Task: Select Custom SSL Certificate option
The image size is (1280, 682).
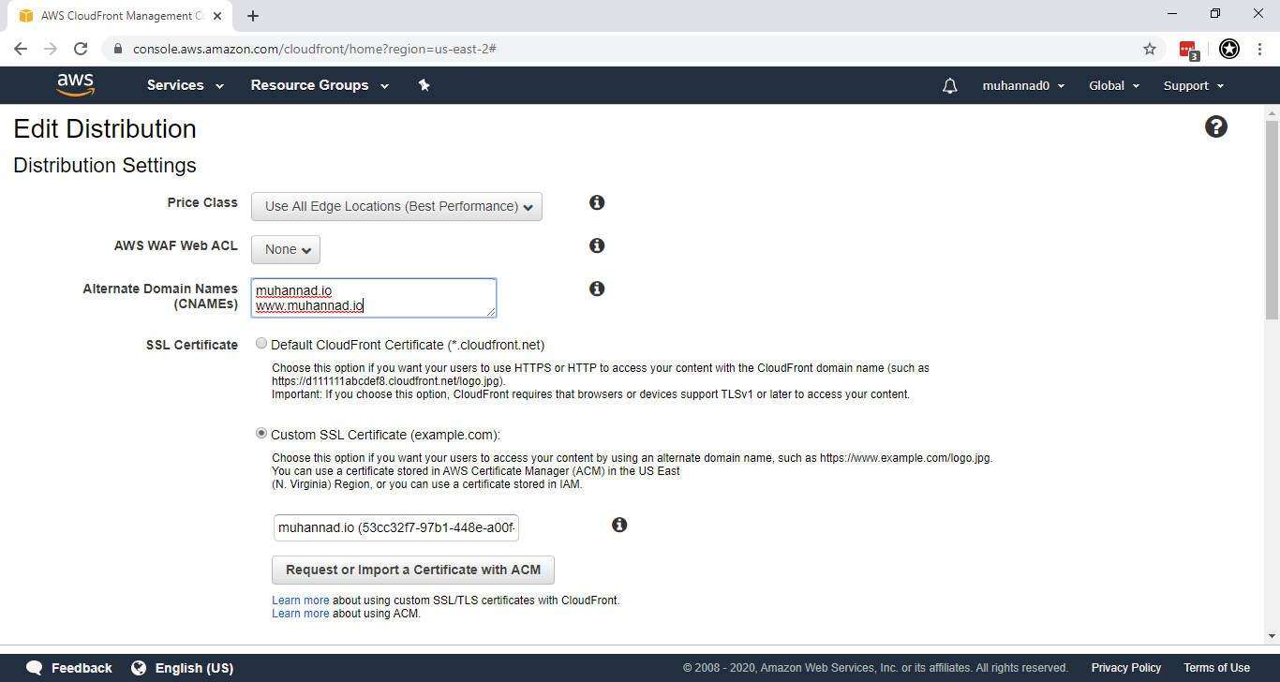Action: (x=261, y=433)
